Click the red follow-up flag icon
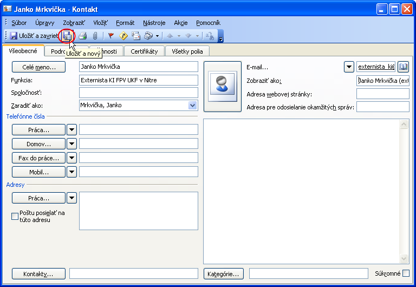Image resolution: width=416 pixels, height=287 pixels. [x=110, y=36]
